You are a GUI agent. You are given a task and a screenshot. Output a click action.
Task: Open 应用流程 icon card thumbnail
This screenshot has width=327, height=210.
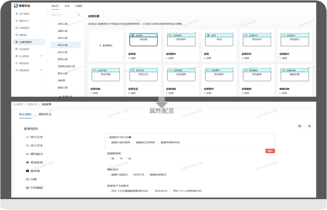click(181, 75)
